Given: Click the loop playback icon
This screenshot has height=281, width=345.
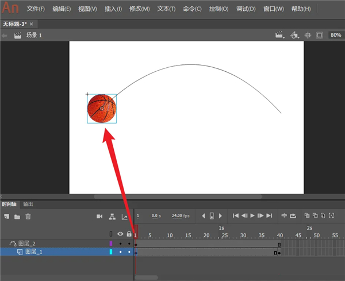Looking at the screenshot, I should (293, 215).
